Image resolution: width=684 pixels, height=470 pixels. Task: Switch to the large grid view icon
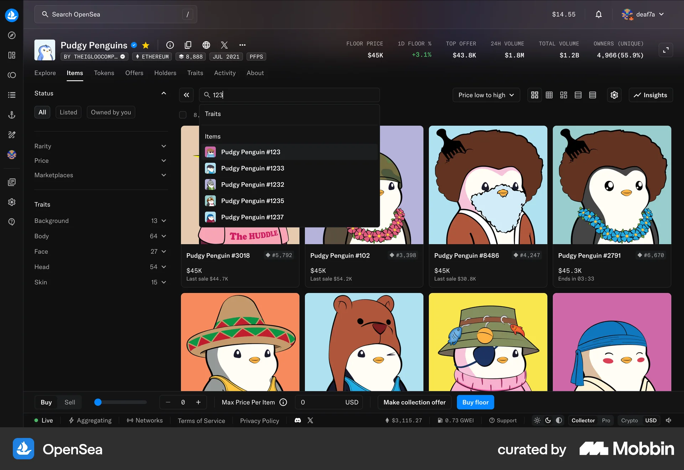click(x=534, y=95)
